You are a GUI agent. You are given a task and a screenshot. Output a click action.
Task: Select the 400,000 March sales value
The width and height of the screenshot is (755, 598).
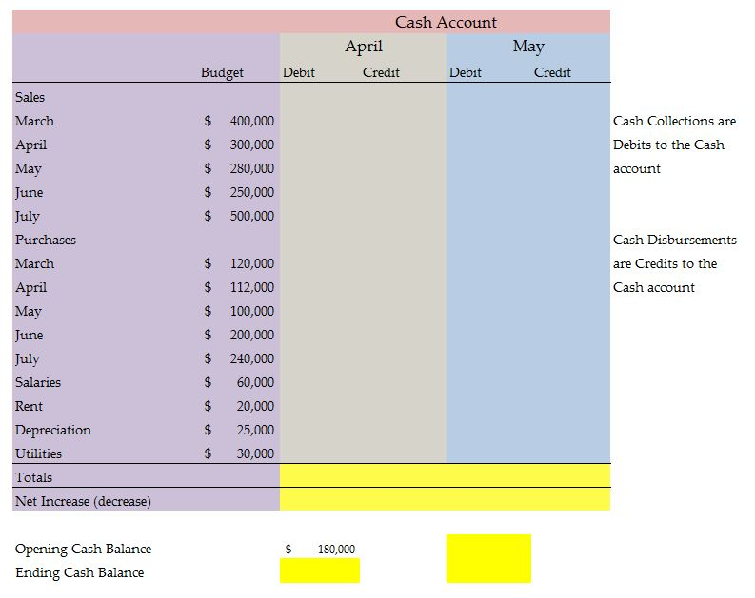(x=252, y=121)
